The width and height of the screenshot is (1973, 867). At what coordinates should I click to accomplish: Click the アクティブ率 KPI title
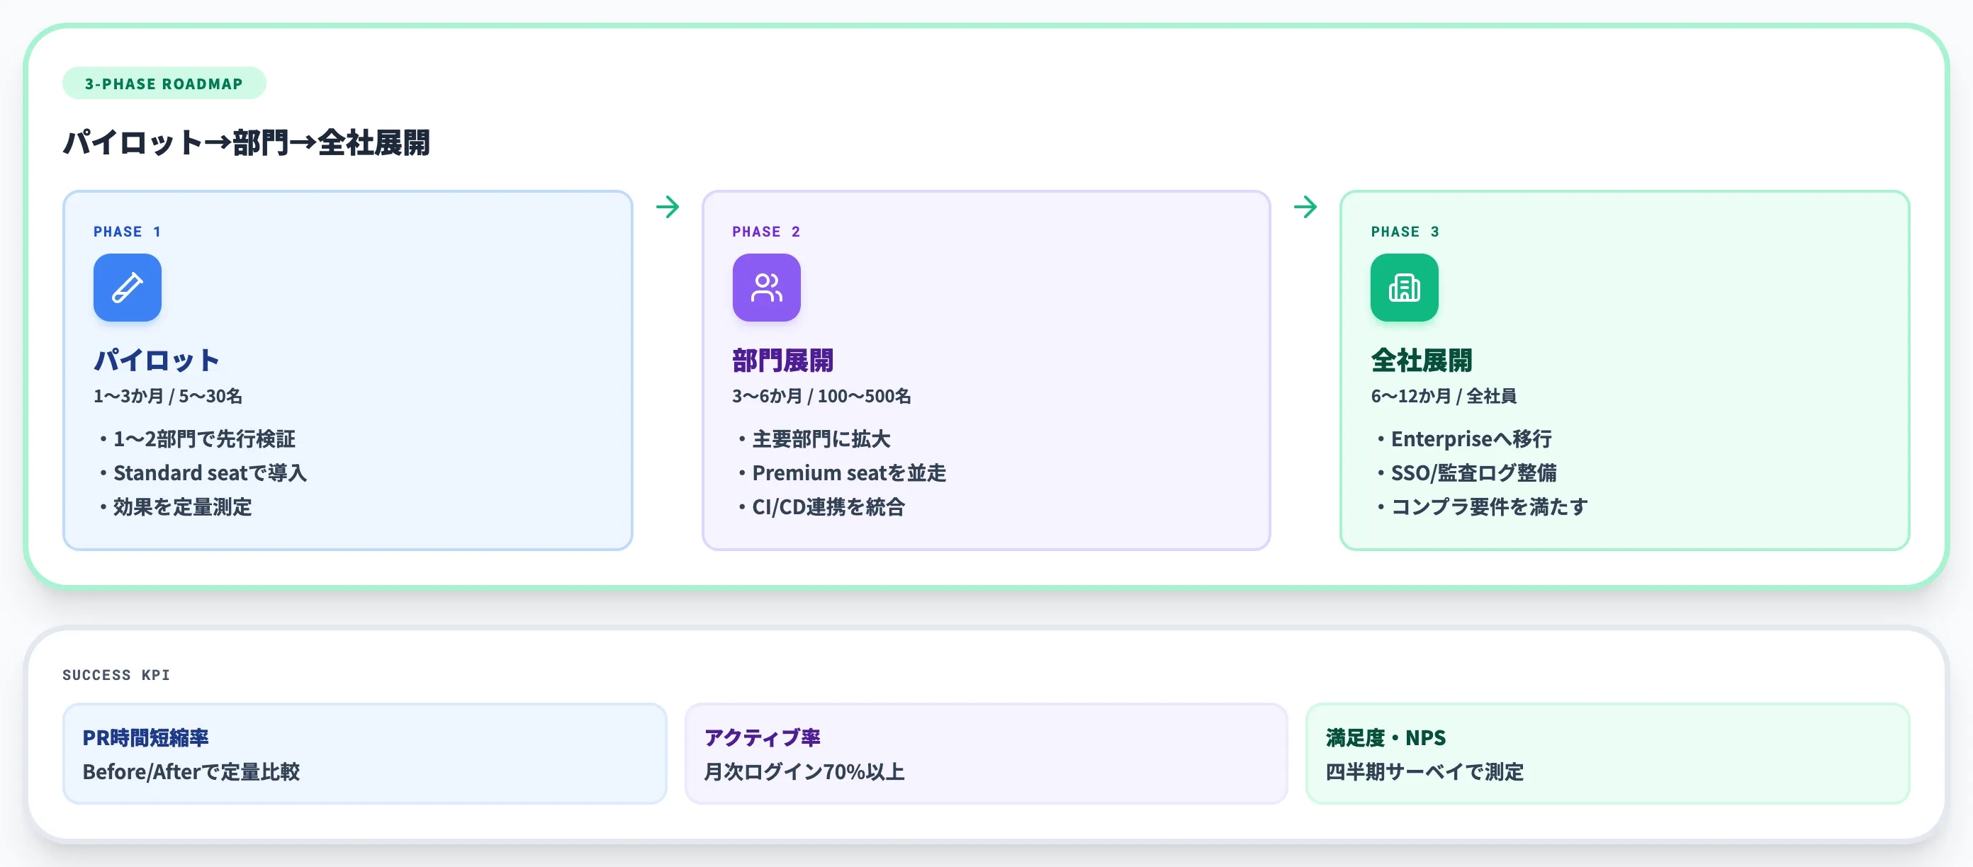tap(762, 737)
